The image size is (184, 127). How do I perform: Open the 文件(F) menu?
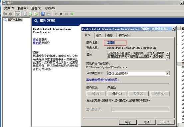click(9, 8)
